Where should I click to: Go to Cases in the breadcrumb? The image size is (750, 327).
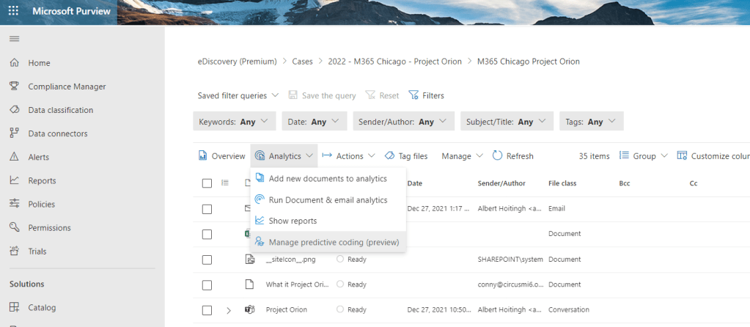(x=302, y=62)
